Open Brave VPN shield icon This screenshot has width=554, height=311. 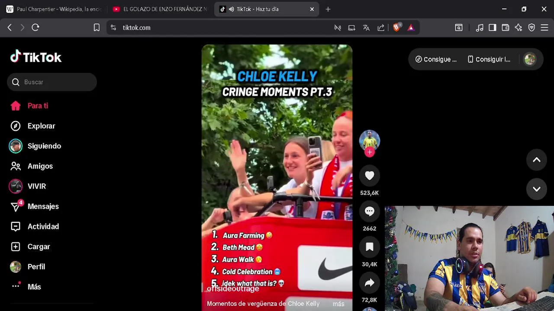point(531,28)
